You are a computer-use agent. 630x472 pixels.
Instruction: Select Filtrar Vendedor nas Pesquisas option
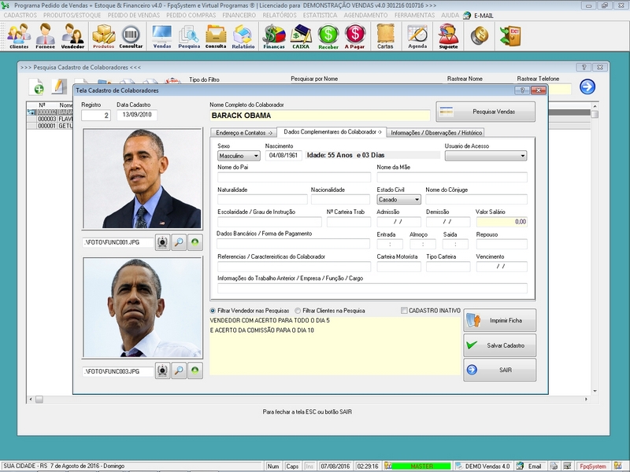click(250, 311)
